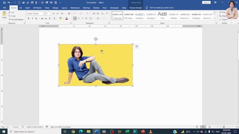This screenshot has width=239, height=134.
Task: Apply yellow text highlight color
Action: [60, 18]
